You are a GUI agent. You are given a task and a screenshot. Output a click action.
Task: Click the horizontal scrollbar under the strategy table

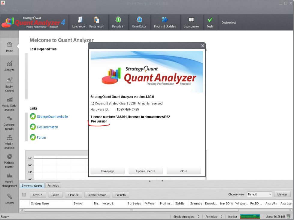click(x=131, y=210)
